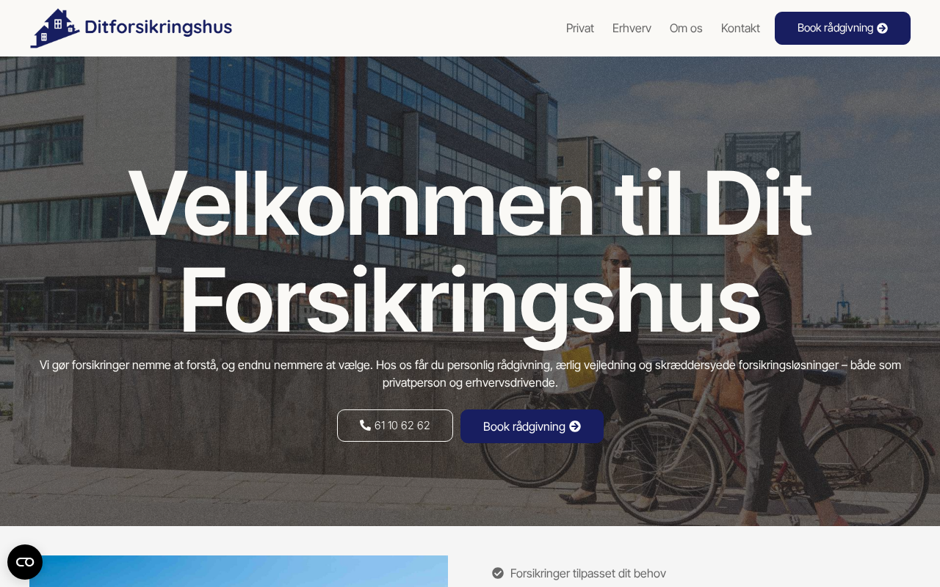Click the header Book rådgivning button
Screen dimensions: 940x587
(842, 28)
